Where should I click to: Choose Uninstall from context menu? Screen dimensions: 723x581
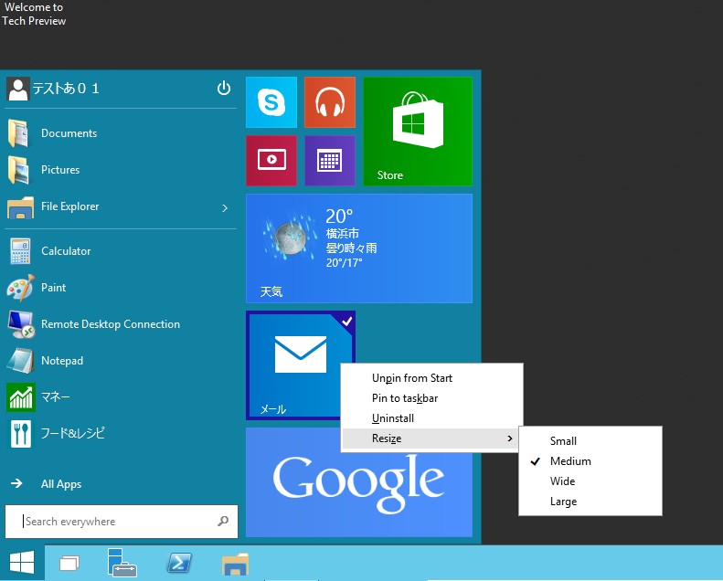pos(431,418)
